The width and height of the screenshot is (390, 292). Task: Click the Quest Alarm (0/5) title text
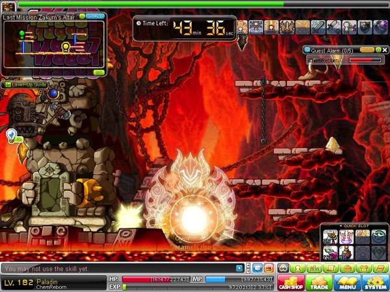[332, 51]
